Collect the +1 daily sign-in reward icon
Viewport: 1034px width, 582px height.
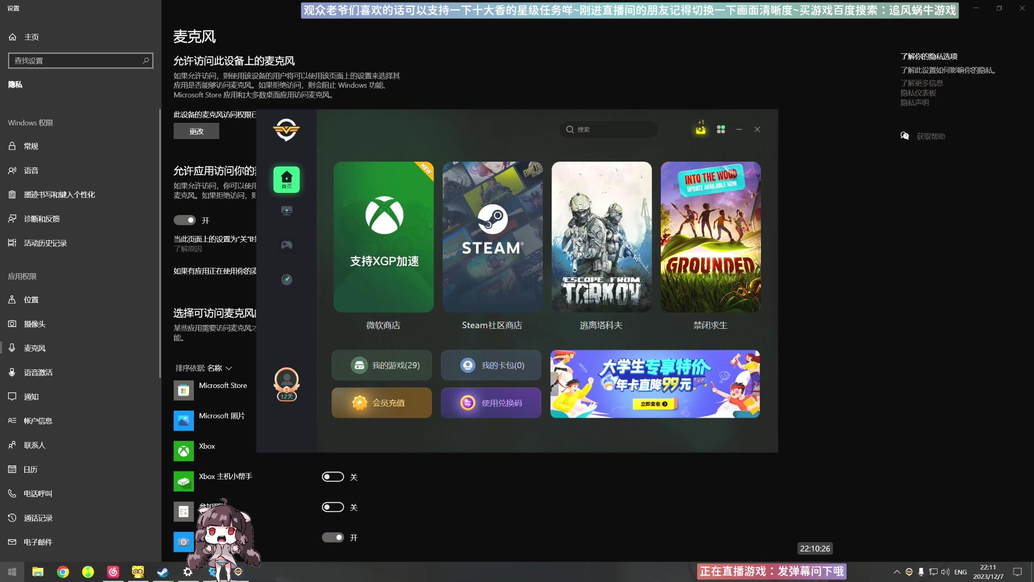pyautogui.click(x=700, y=129)
